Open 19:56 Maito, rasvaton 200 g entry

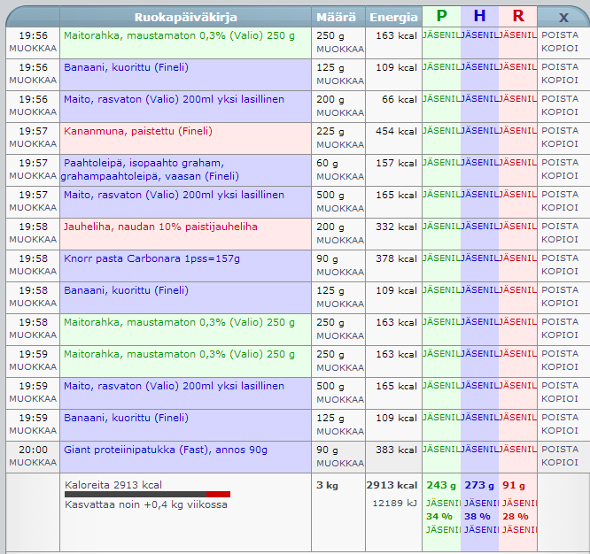pos(174,99)
